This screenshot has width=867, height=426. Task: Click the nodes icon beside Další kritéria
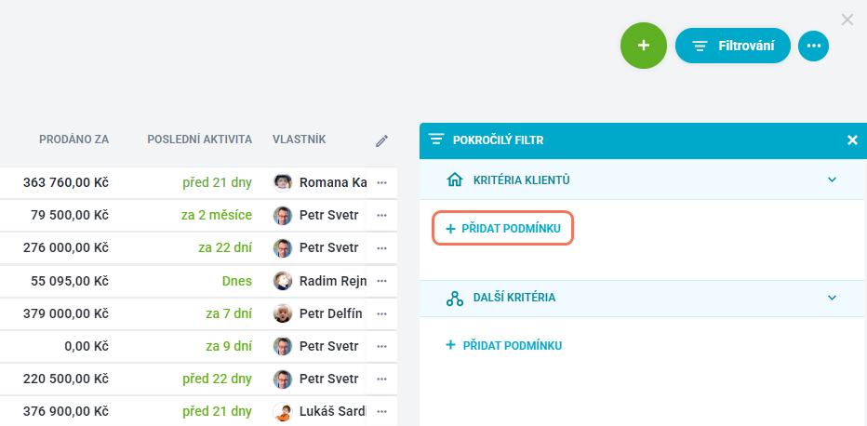point(455,299)
